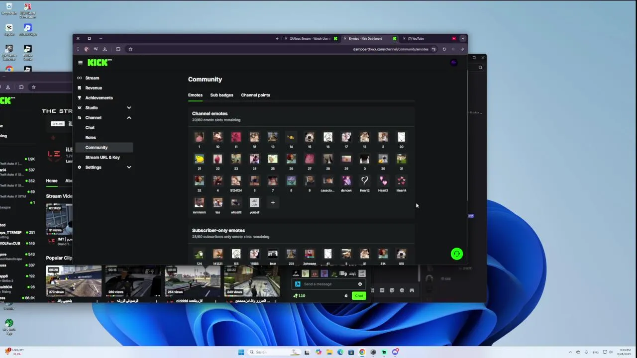Viewport: 637px width, 358px height.
Task: Switch to the Channel points tab
Action: coord(255,95)
